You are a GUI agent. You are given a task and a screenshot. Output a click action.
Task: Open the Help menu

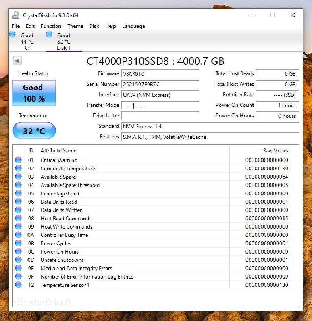[110, 26]
